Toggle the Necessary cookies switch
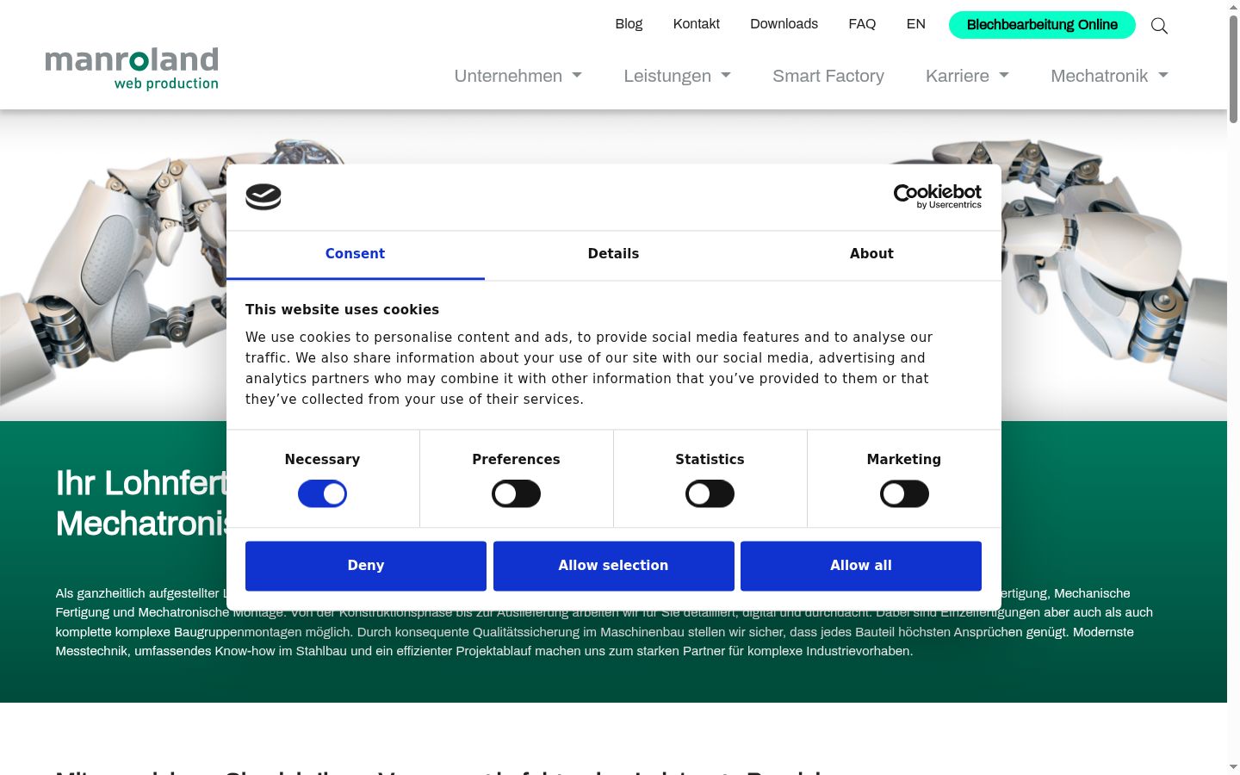Screen dimensions: 1240x775 pos(322,493)
